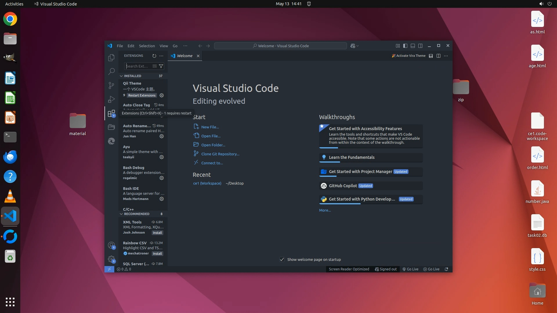Select the Welcome tab
The image size is (557, 313).
click(x=185, y=56)
